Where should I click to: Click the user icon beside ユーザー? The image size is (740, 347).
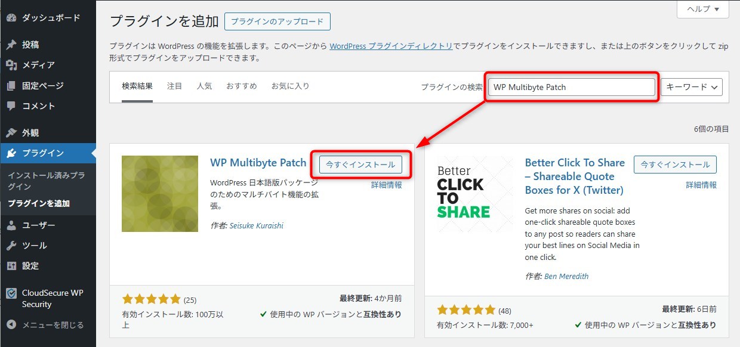[x=11, y=225]
